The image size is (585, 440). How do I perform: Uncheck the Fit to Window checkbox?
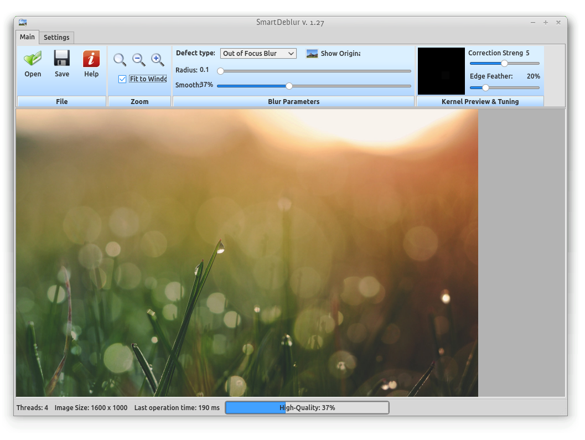(122, 79)
